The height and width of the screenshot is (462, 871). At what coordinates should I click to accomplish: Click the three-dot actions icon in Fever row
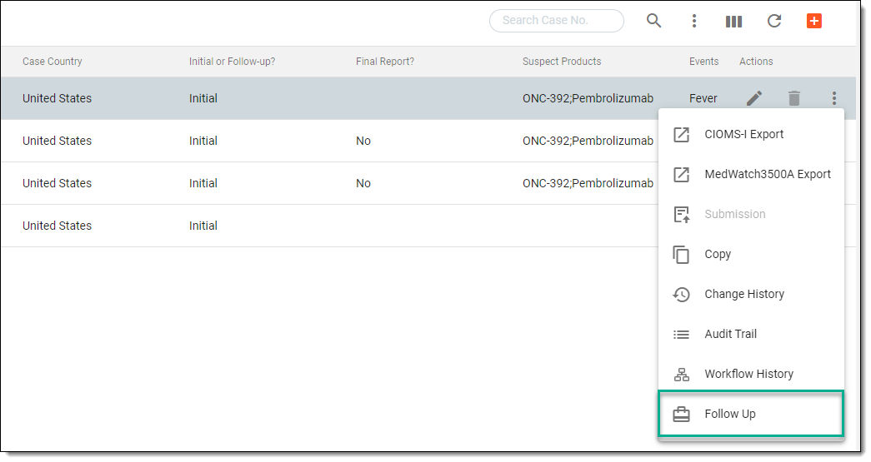tap(834, 98)
